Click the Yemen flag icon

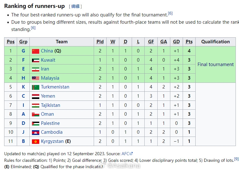[x=35, y=96]
